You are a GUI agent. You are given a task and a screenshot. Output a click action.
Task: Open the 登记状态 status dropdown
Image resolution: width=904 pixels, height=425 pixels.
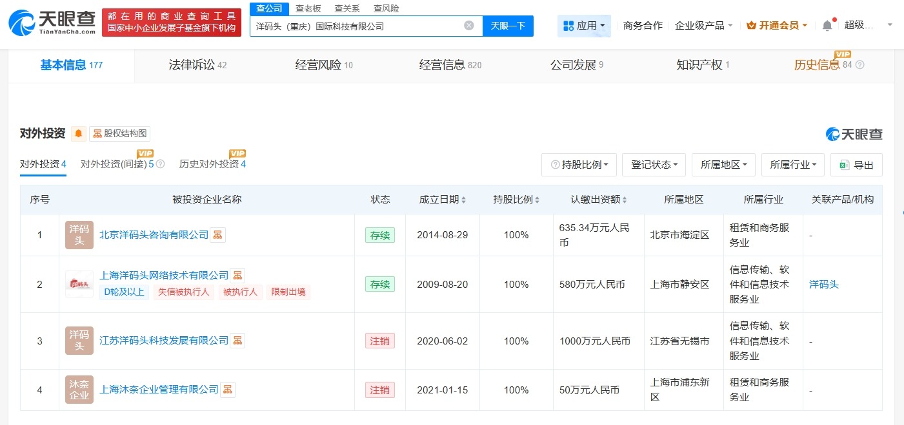653,165
